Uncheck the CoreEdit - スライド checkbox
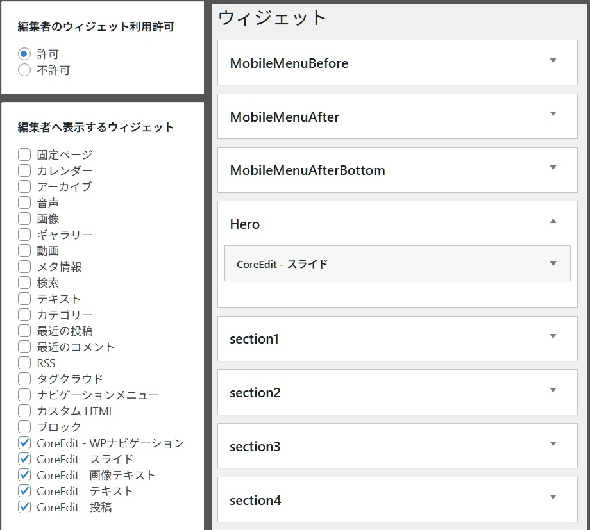This screenshot has width=590, height=530. 24,459
